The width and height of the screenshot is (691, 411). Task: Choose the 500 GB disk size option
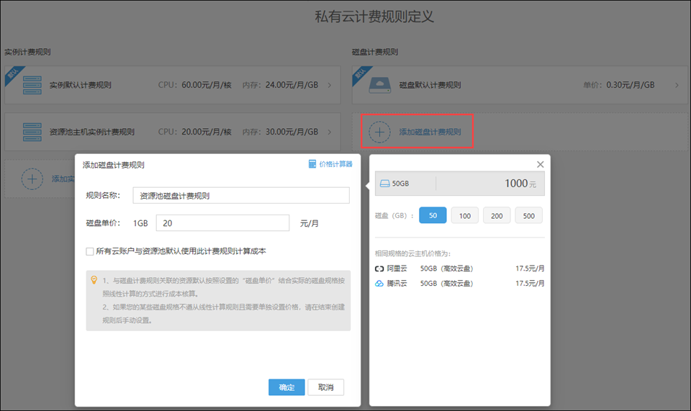click(x=529, y=215)
